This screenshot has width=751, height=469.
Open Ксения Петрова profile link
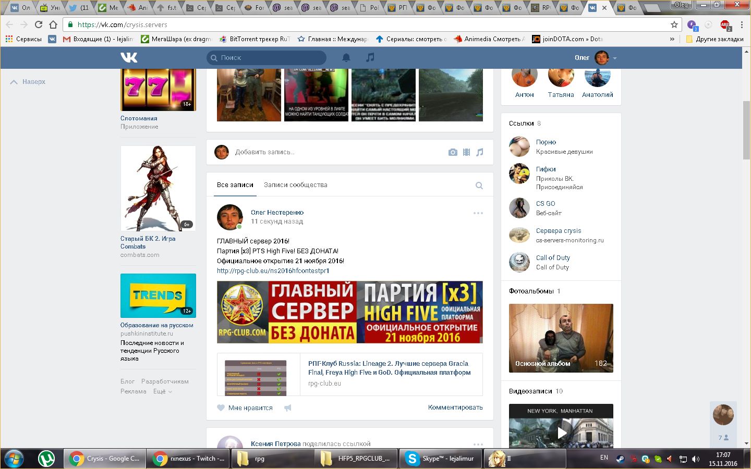[275, 444]
